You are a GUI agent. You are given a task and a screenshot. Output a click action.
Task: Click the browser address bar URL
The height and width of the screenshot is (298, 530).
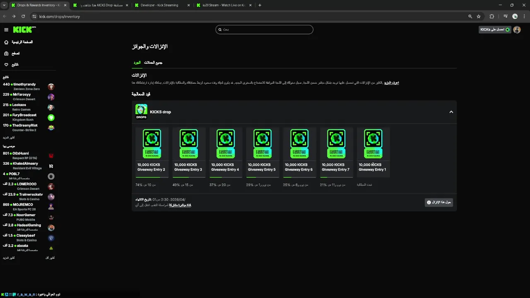(60, 17)
